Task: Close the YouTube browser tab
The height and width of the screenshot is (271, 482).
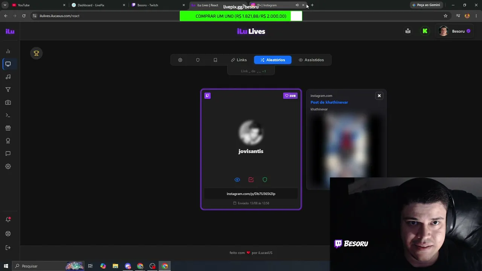Action: pos(64,5)
